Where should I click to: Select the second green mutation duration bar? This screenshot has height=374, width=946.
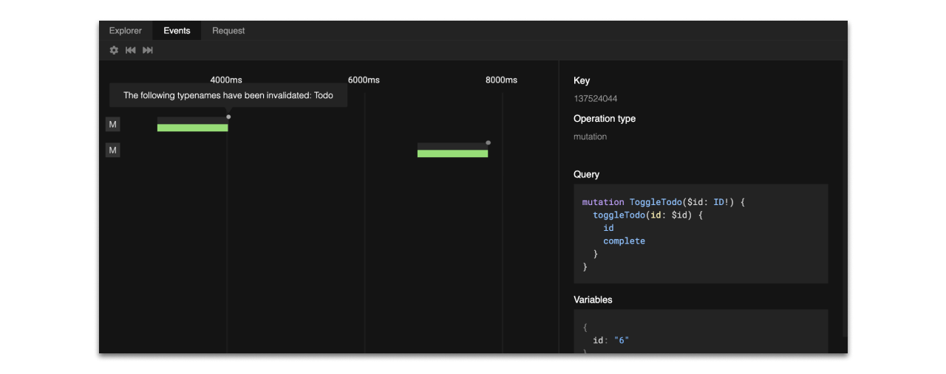click(x=453, y=153)
